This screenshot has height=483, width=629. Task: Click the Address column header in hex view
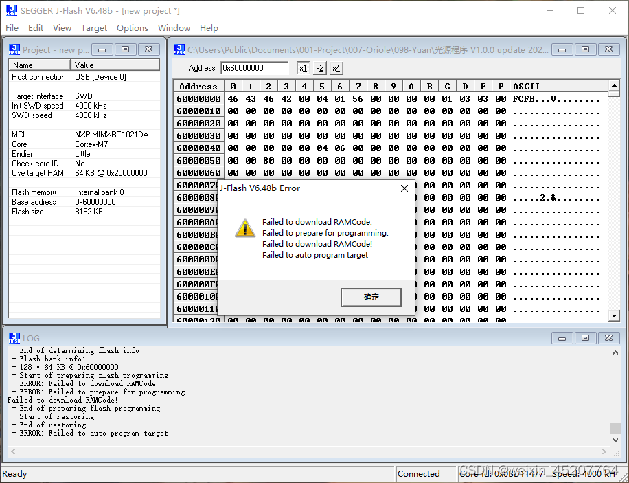coord(198,86)
